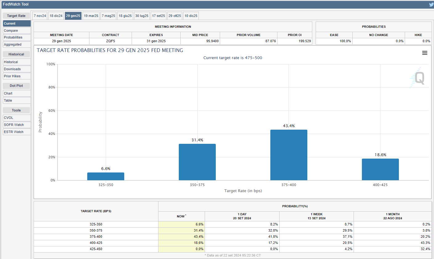Open SOFR Watch tool
Viewport: 434px width, 259px height.
[17, 125]
